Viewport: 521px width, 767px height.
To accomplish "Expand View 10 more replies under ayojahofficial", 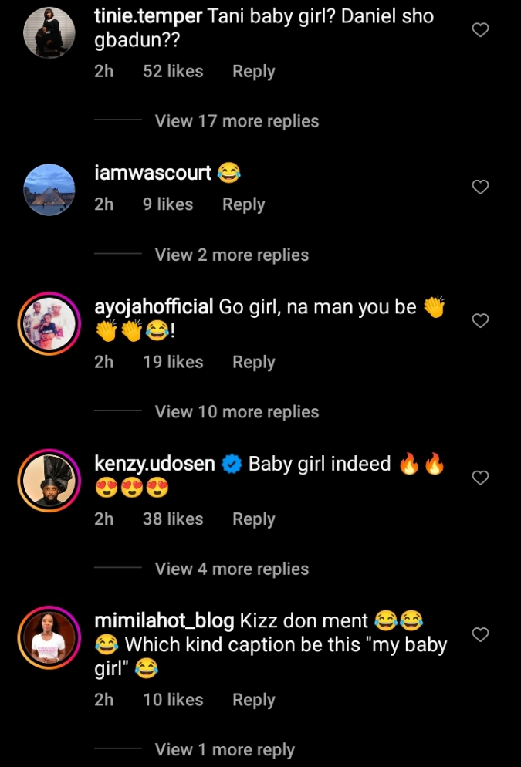I will click(236, 412).
